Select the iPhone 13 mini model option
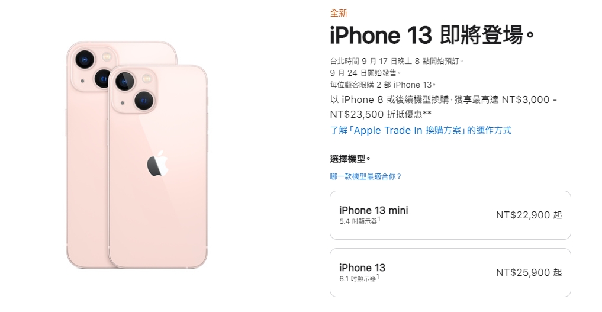 coord(450,215)
